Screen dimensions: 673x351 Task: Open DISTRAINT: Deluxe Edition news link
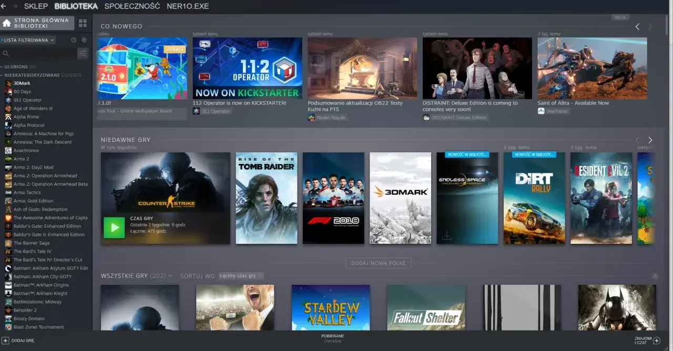[x=470, y=106]
